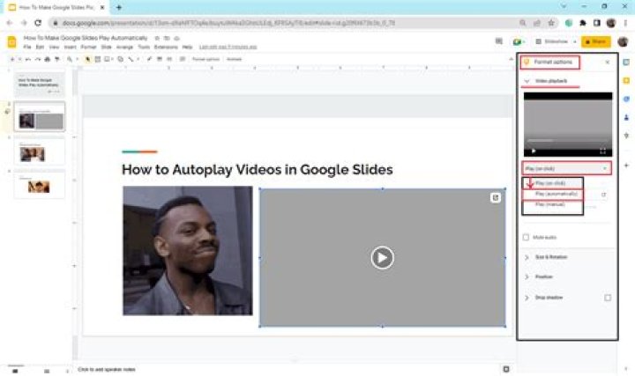The width and height of the screenshot is (635, 376).
Task: Open the comment history icon
Action: (x=499, y=41)
